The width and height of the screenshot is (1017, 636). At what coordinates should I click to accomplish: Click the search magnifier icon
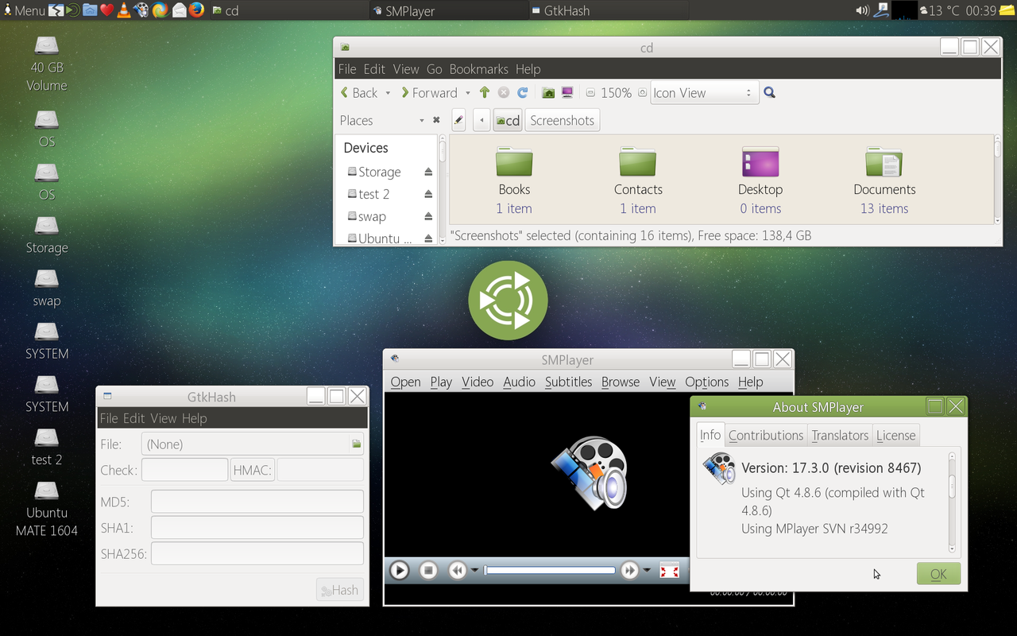click(769, 92)
